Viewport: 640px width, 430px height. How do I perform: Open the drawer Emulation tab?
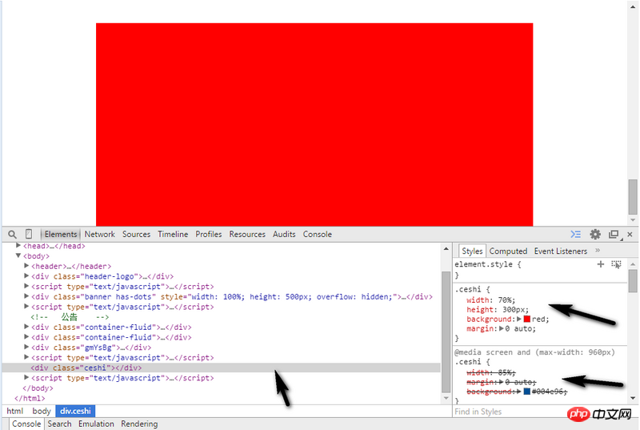pos(96,424)
